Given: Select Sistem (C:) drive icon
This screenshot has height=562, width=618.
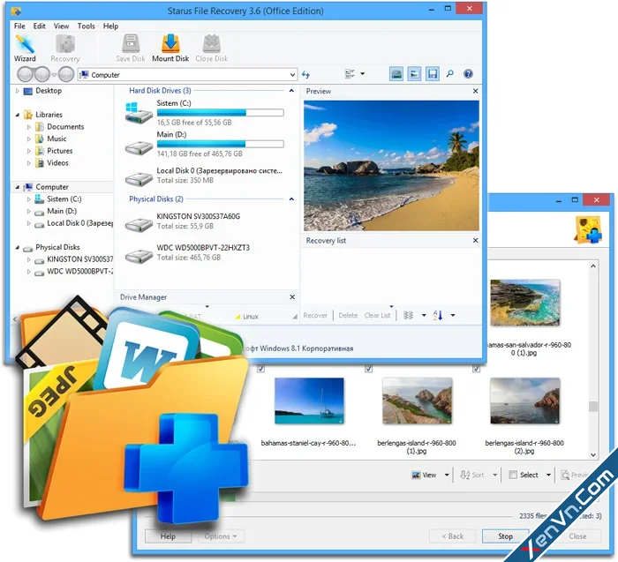Looking at the screenshot, I should 139,112.
